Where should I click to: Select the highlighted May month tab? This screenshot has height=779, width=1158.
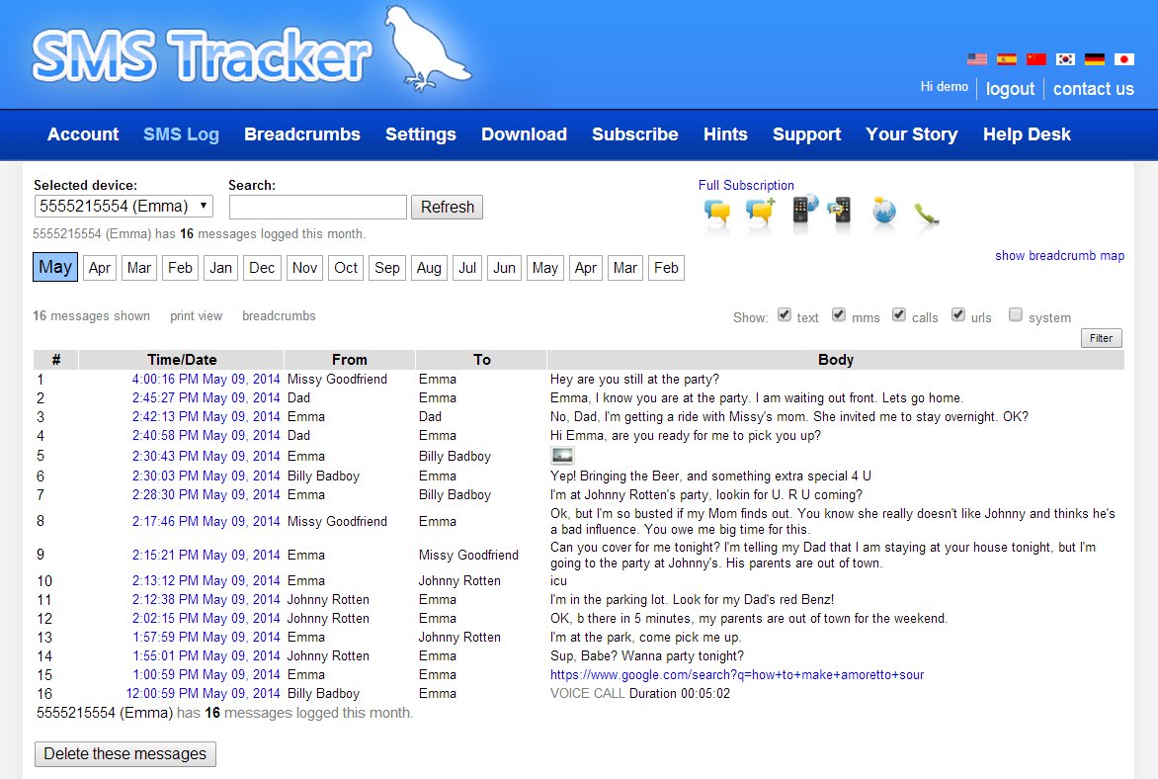[54, 267]
